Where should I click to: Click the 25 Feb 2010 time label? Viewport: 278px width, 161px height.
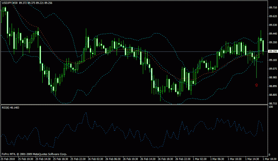pyautogui.click(x=8, y=159)
